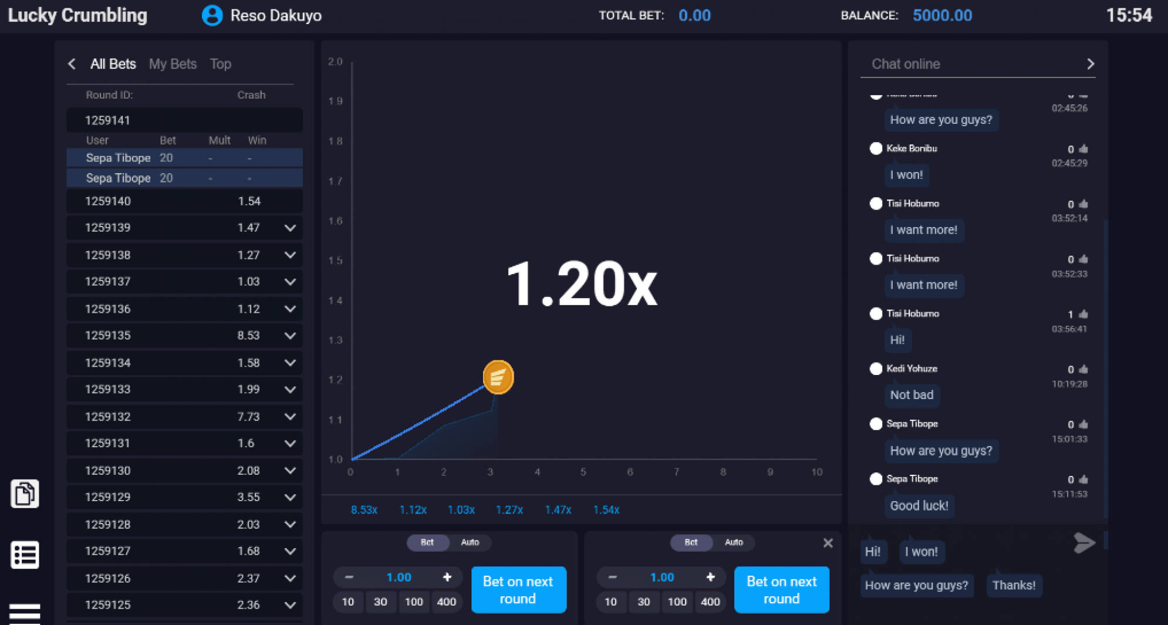The image size is (1168, 625).
Task: Like Tisi Hobumo's "Hi!" message
Action: point(1083,314)
